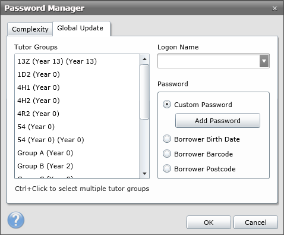Image resolution: width=284 pixels, height=235 pixels.
Task: Click the Tutor Groups scrollbar thumb
Action: pos(144,92)
